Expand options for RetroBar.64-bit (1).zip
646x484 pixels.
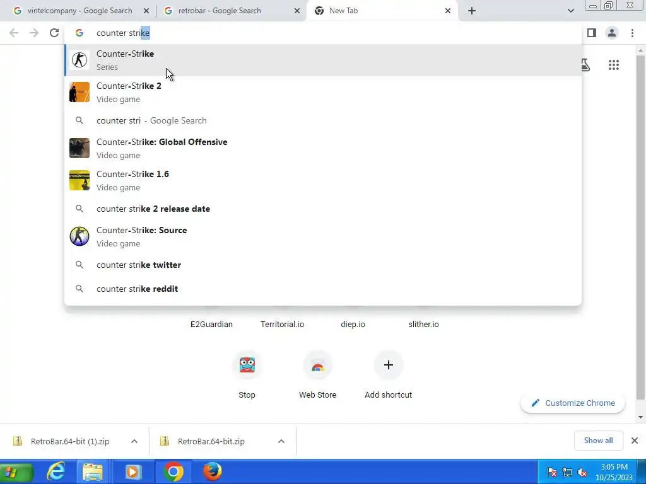click(134, 441)
